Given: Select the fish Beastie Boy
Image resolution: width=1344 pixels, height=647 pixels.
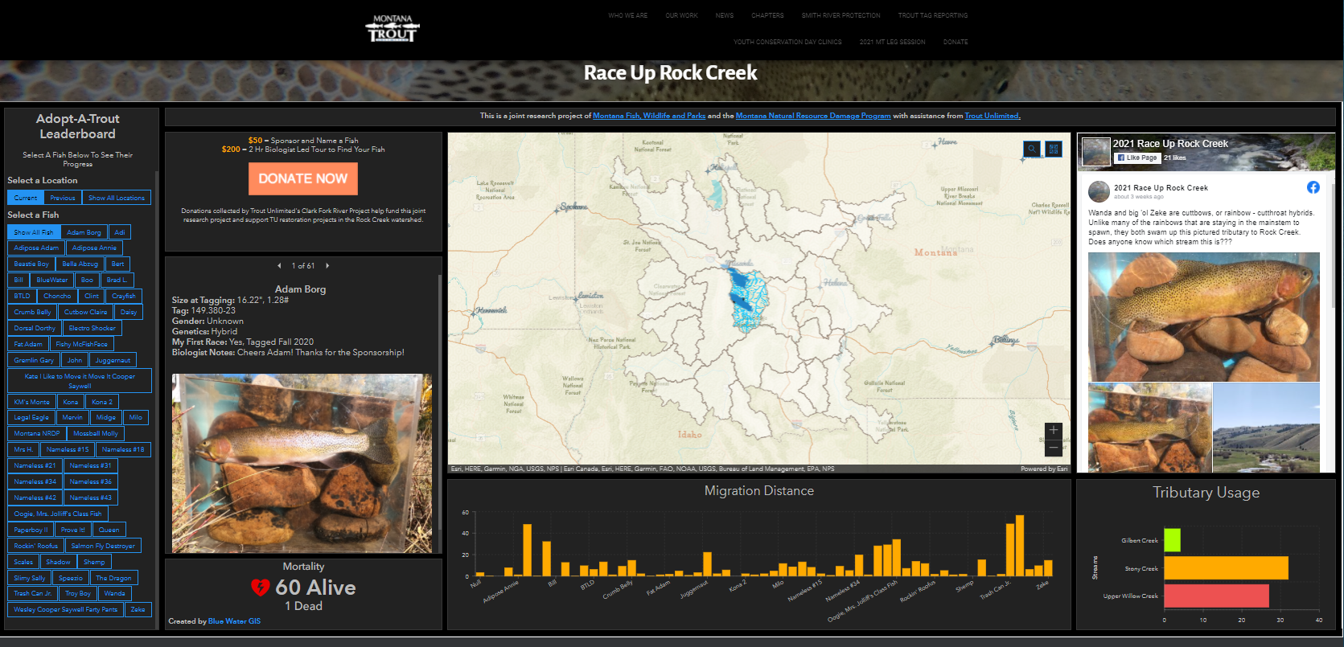Looking at the screenshot, I should click(31, 264).
